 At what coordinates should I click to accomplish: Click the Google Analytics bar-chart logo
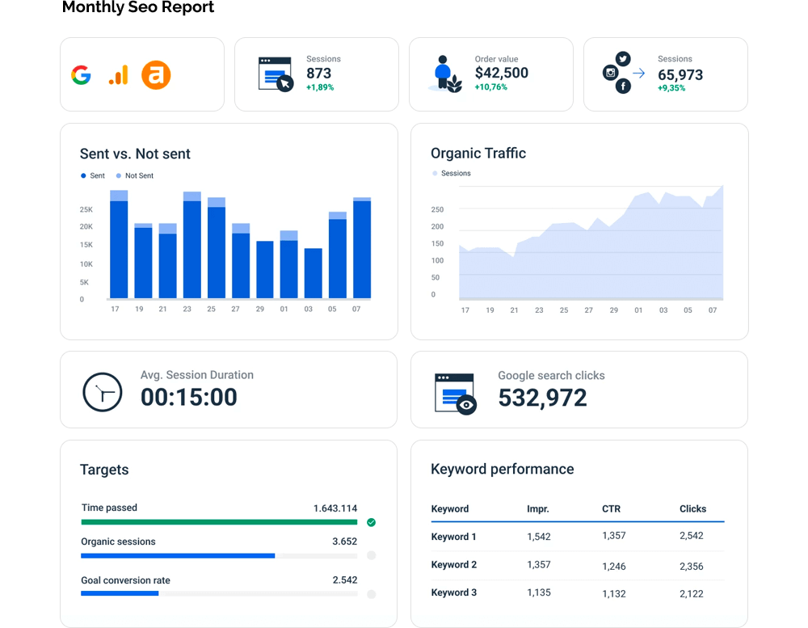pyautogui.click(x=119, y=75)
